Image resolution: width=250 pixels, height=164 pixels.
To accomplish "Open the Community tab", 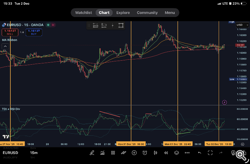I will pos(147,13).
